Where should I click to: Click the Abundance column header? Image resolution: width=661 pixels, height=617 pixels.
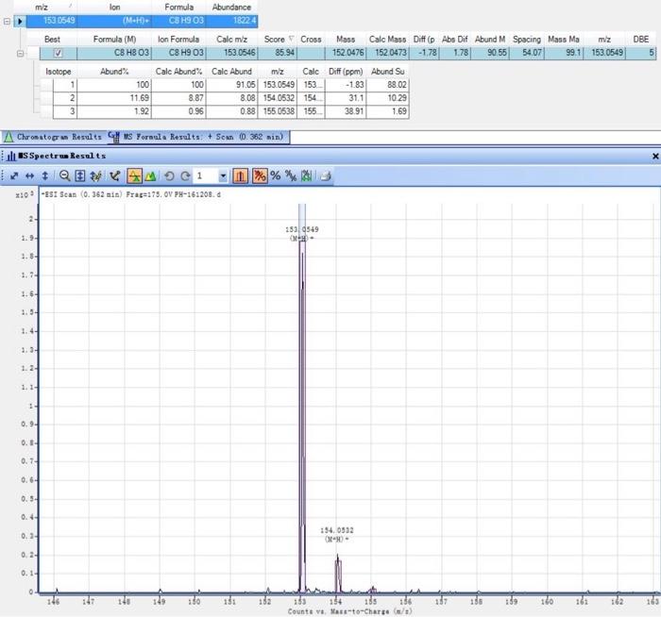[x=231, y=8]
